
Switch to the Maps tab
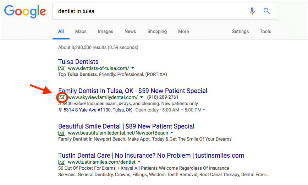point(81,31)
